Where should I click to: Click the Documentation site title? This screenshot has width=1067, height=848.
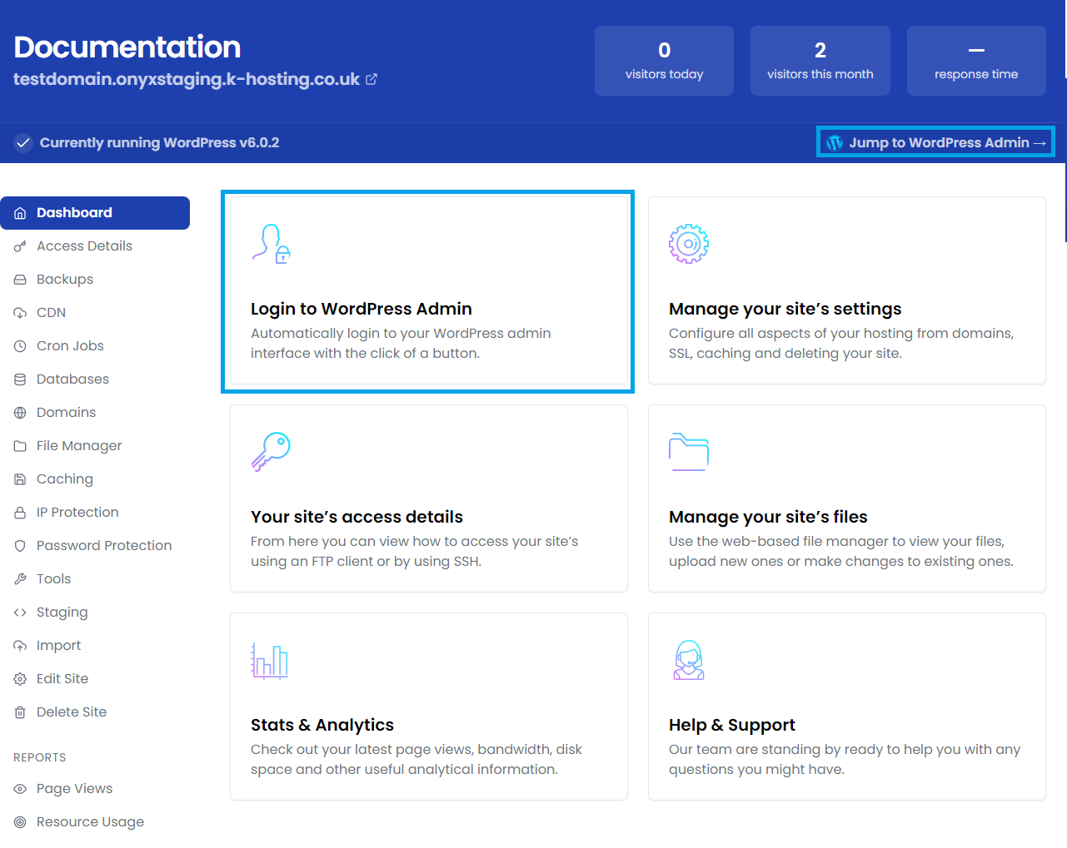point(127,47)
